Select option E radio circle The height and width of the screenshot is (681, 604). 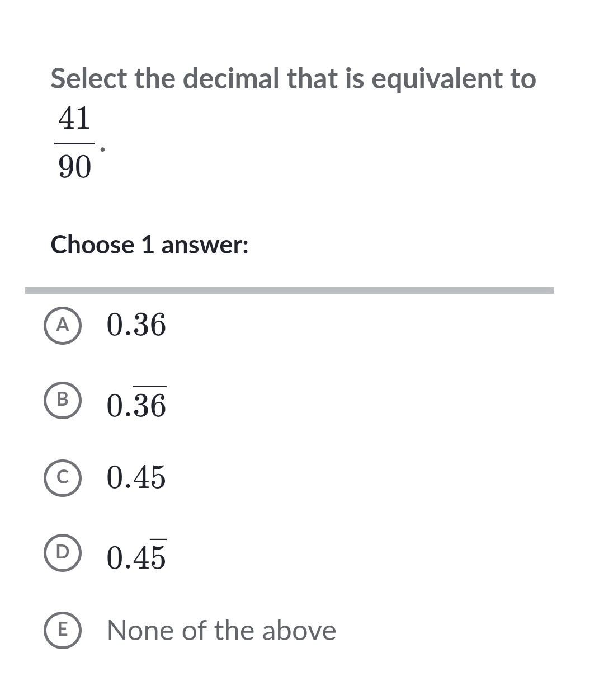63,630
